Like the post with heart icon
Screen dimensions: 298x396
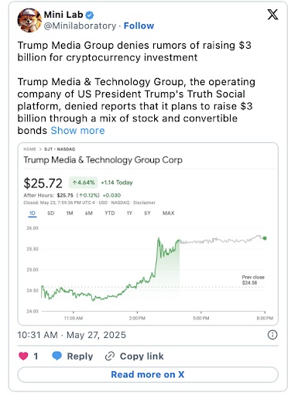(23, 356)
